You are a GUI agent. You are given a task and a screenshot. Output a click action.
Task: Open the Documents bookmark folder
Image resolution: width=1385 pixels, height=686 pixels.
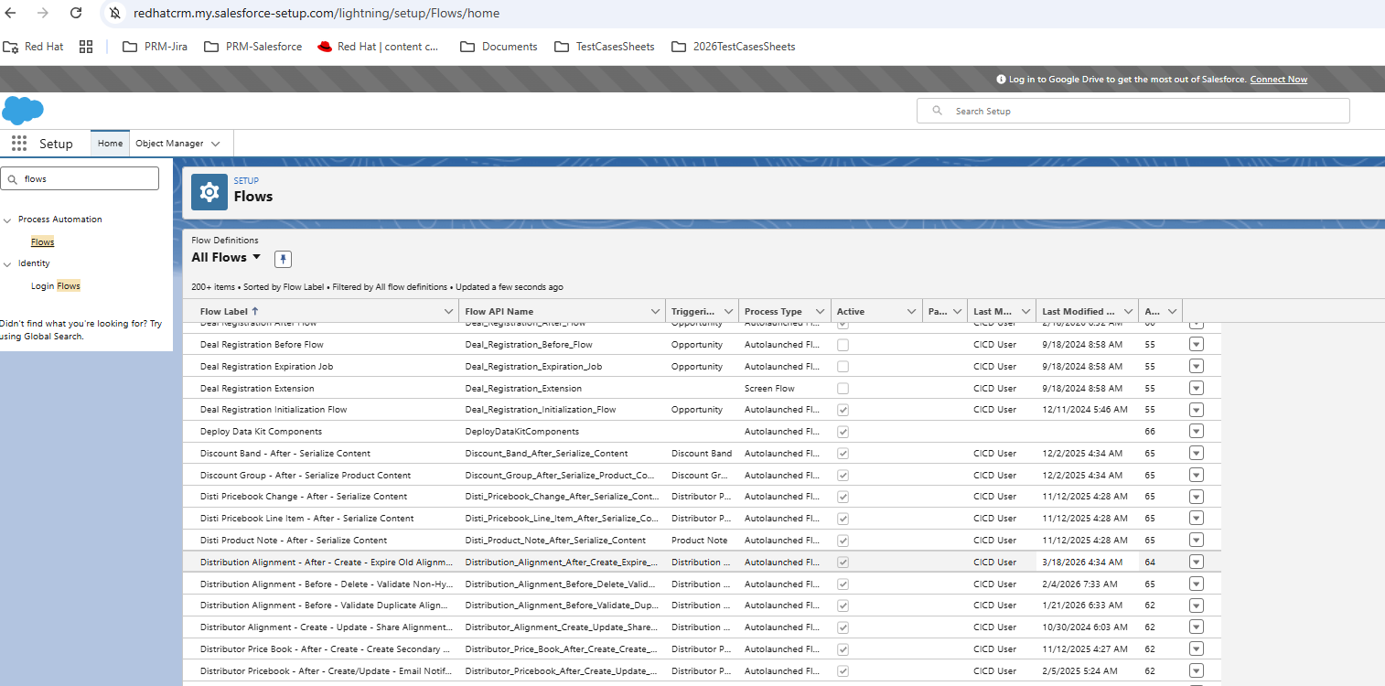tap(499, 47)
